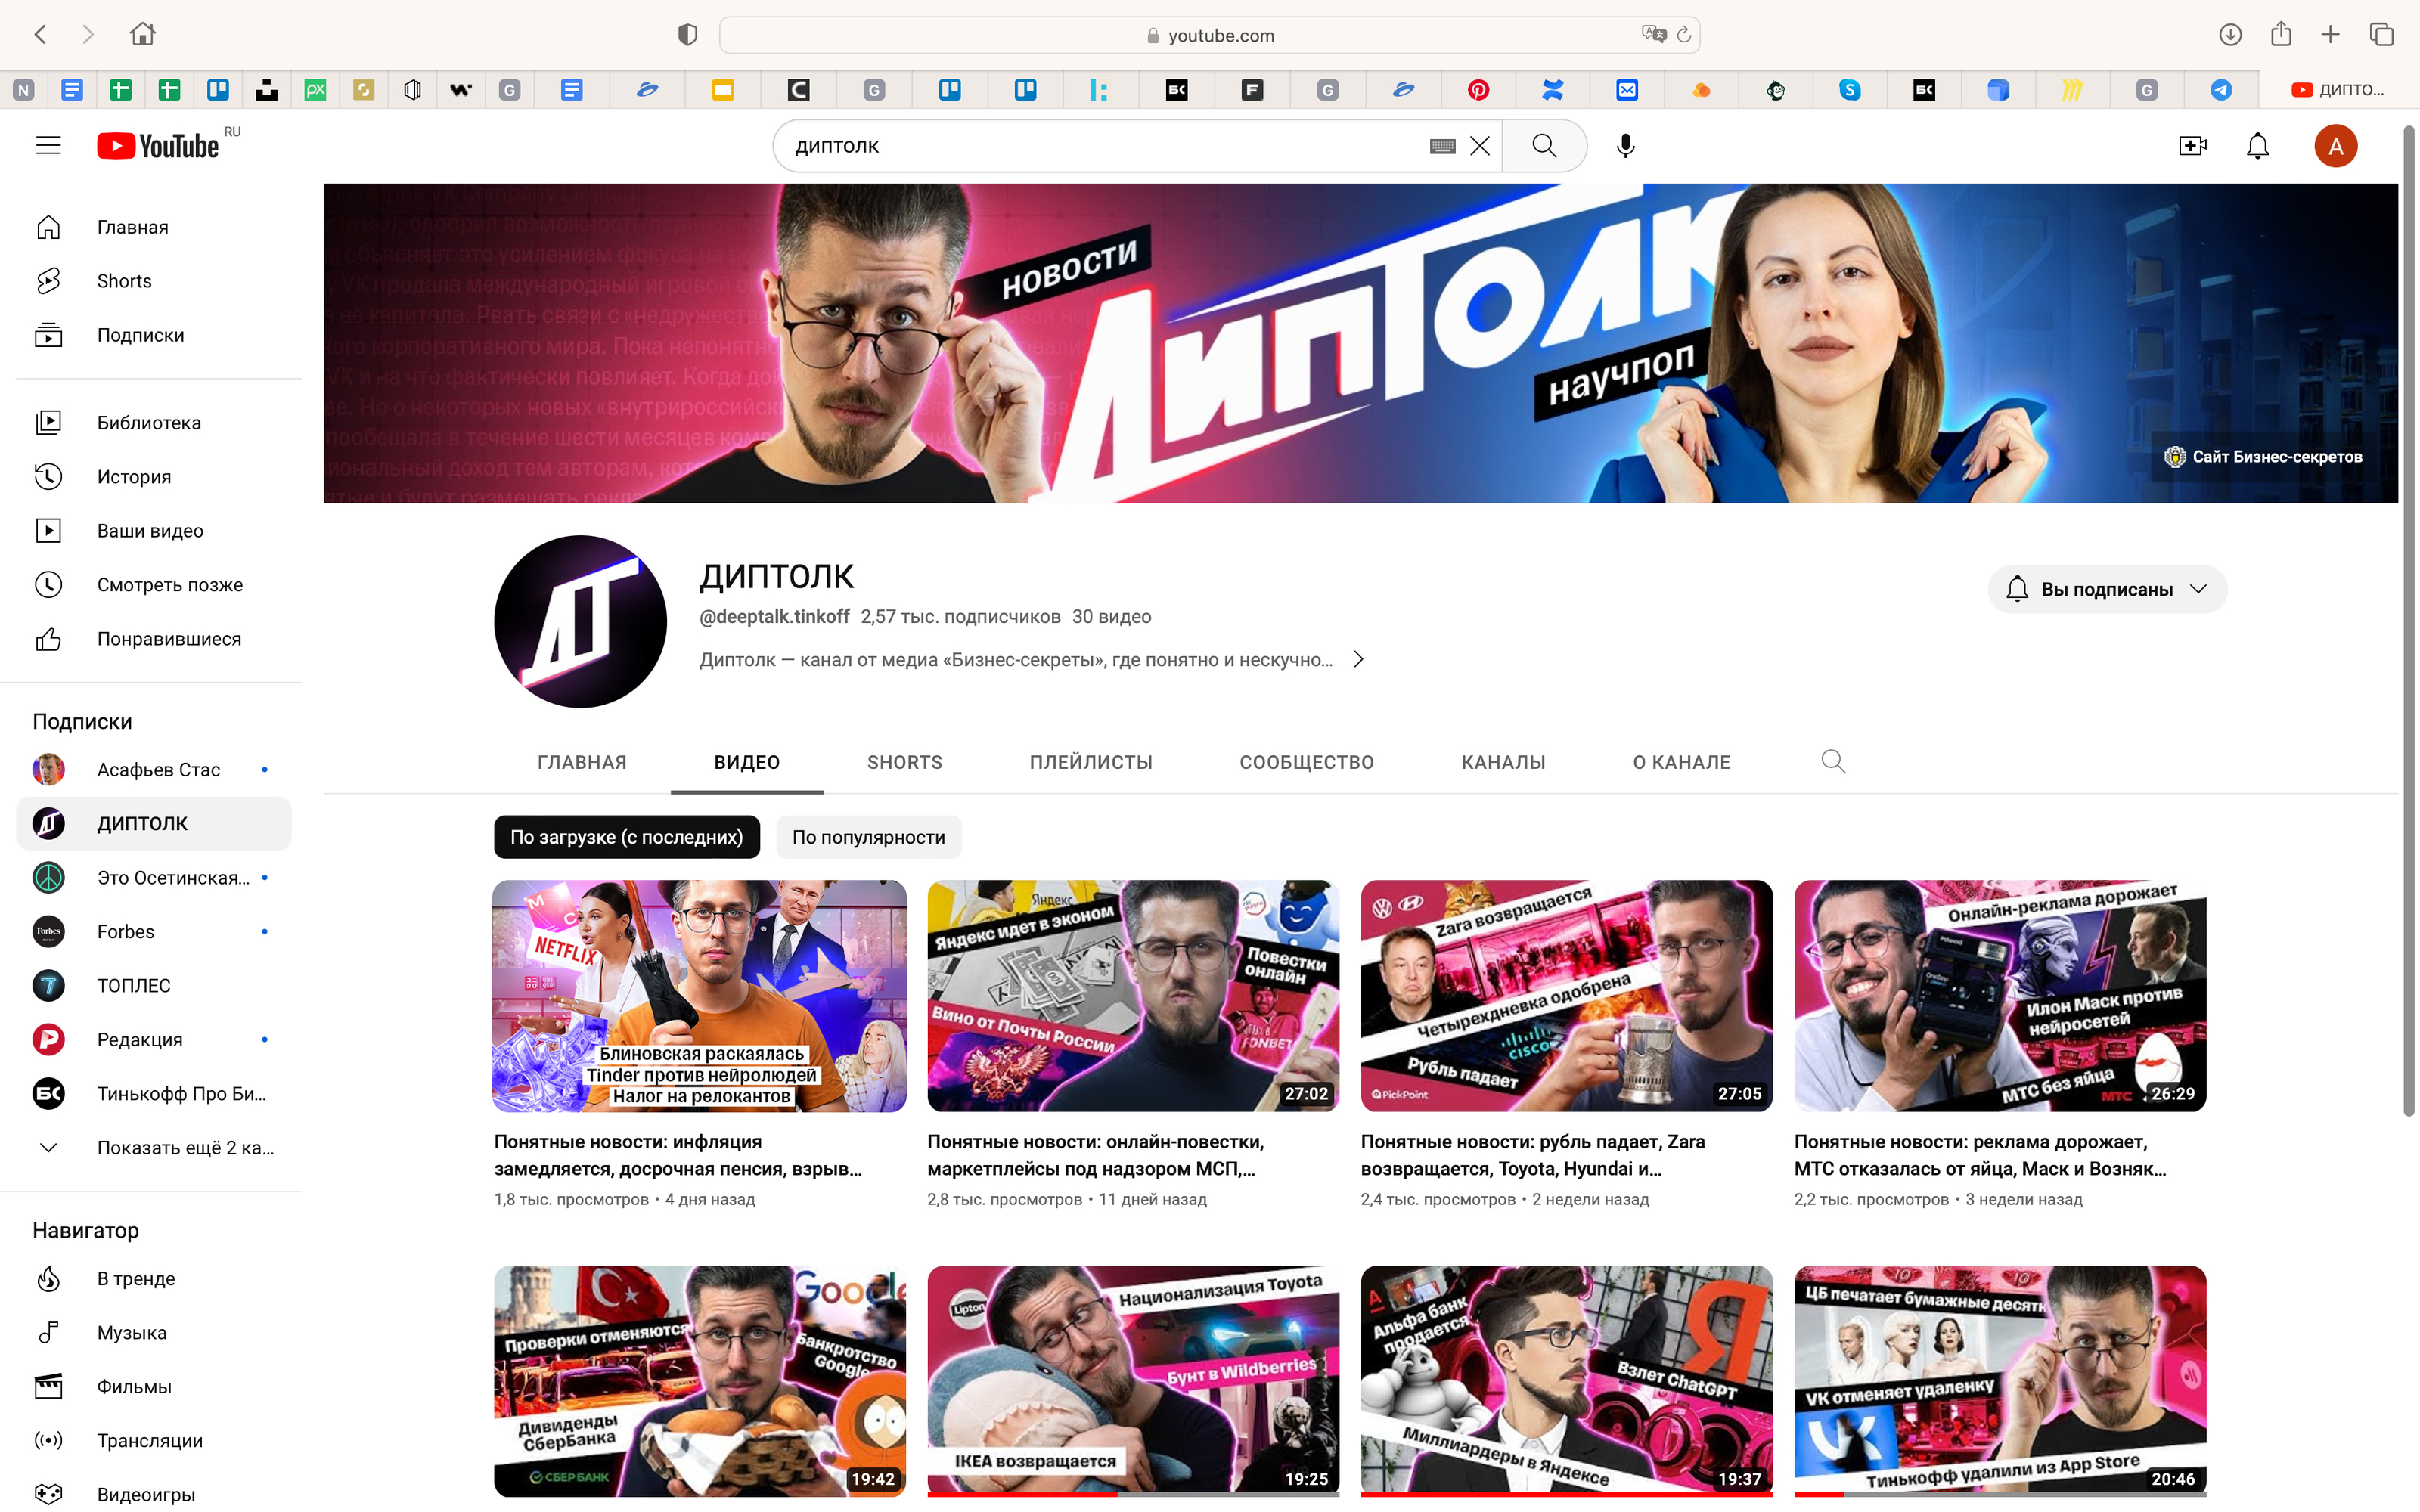Open the 27:02 онлайн-повестки video thumbnail
The width and height of the screenshot is (2420, 1512).
pyautogui.click(x=1132, y=995)
